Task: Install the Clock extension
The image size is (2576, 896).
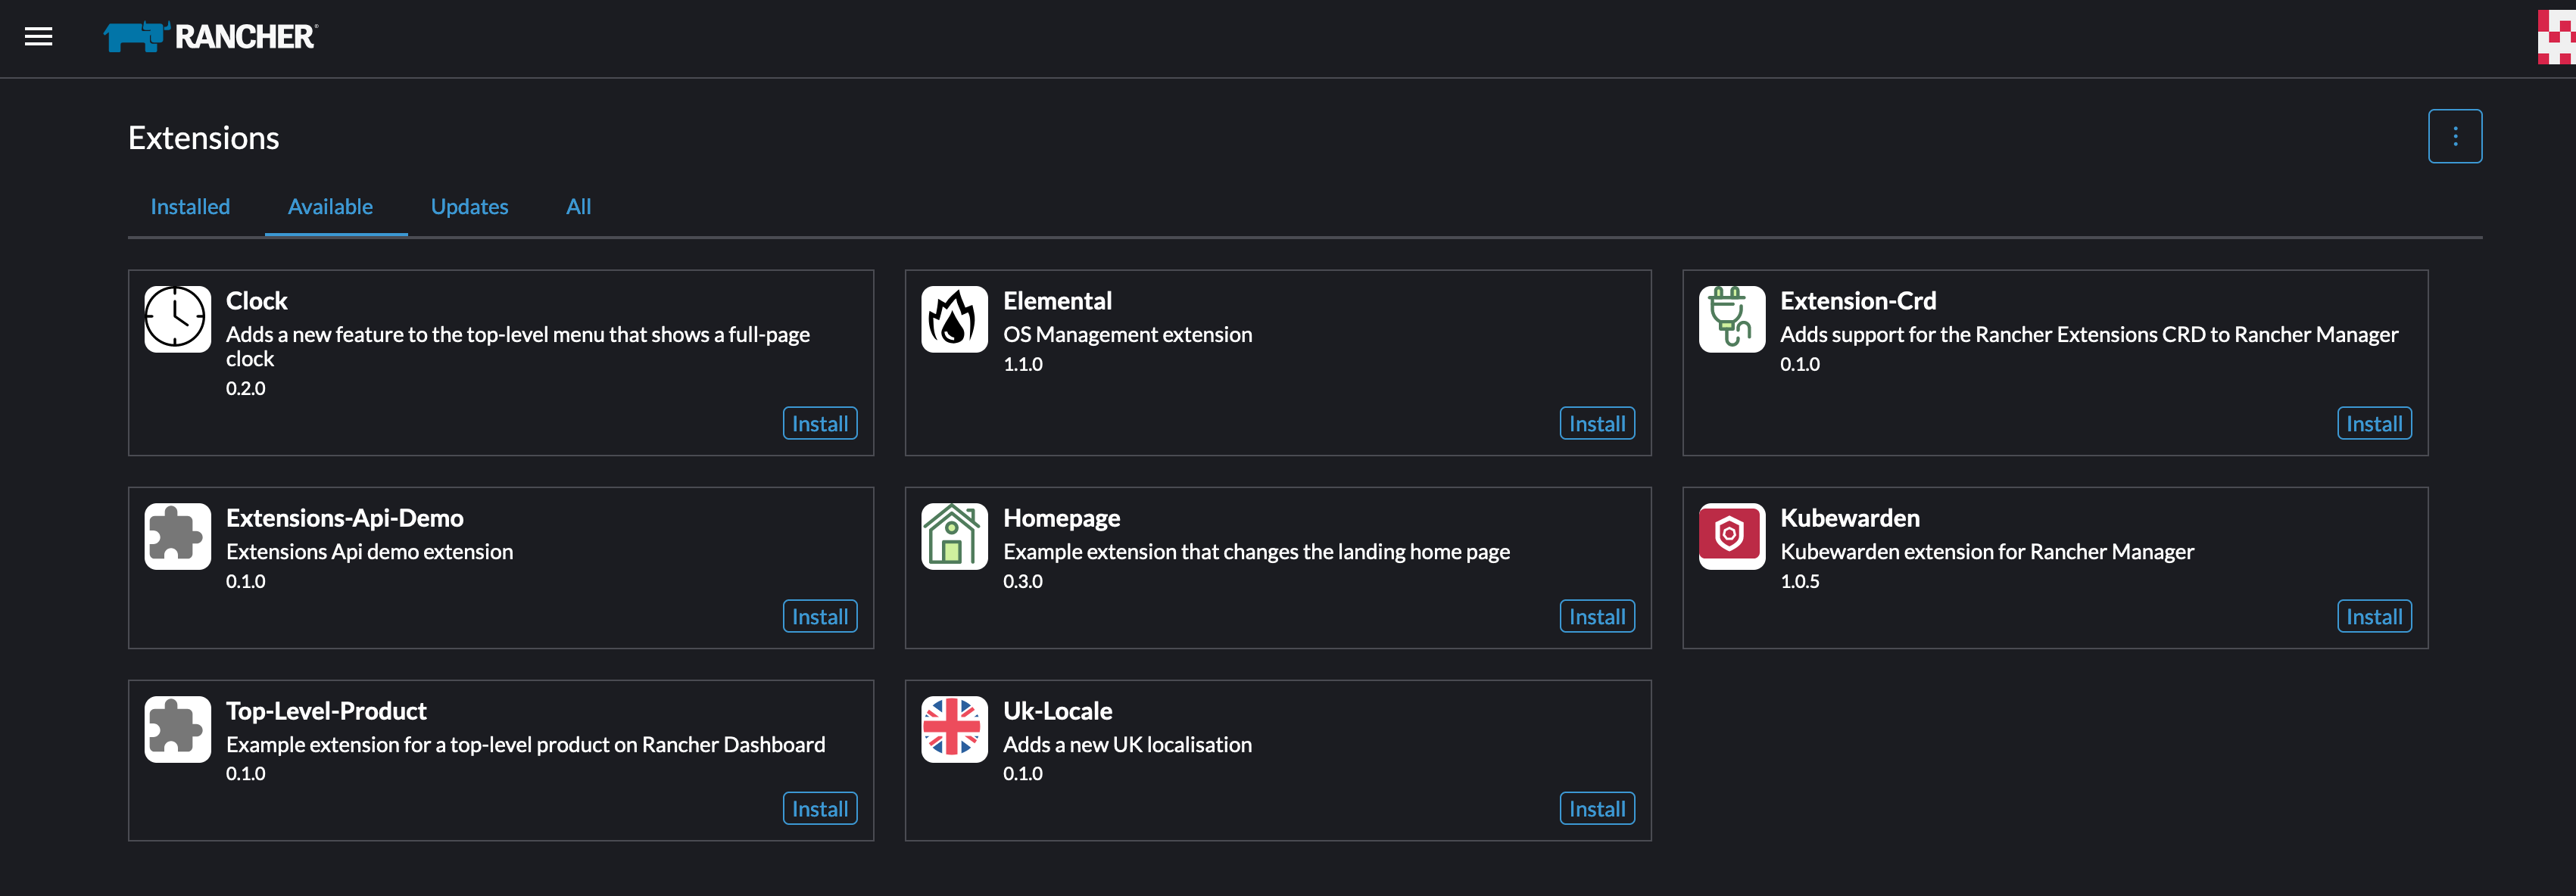Action: click(819, 424)
